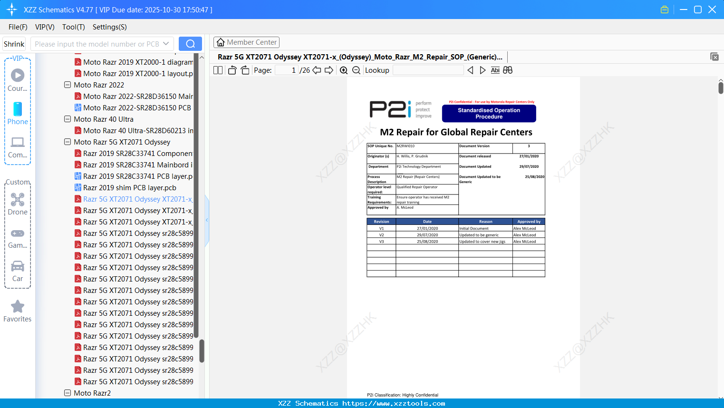This screenshot has width=724, height=408.
Task: Select the Moto Razr2 folder label
Action: [92, 393]
